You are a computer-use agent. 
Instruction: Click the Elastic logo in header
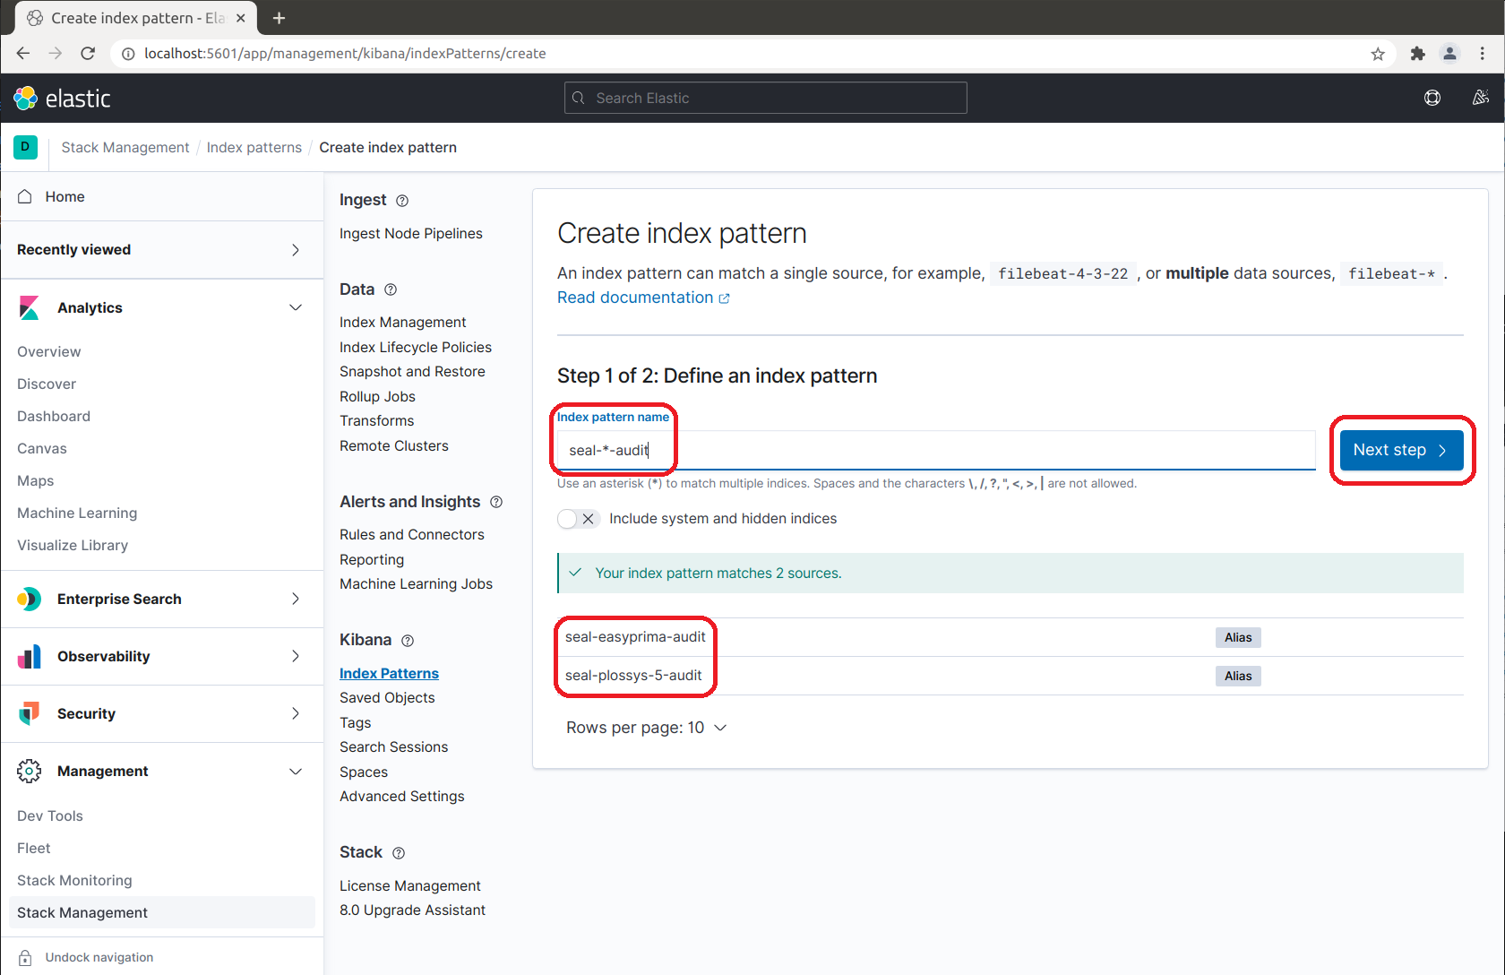[x=62, y=99]
